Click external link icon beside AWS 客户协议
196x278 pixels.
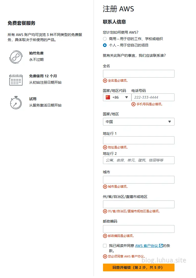tap(161, 246)
